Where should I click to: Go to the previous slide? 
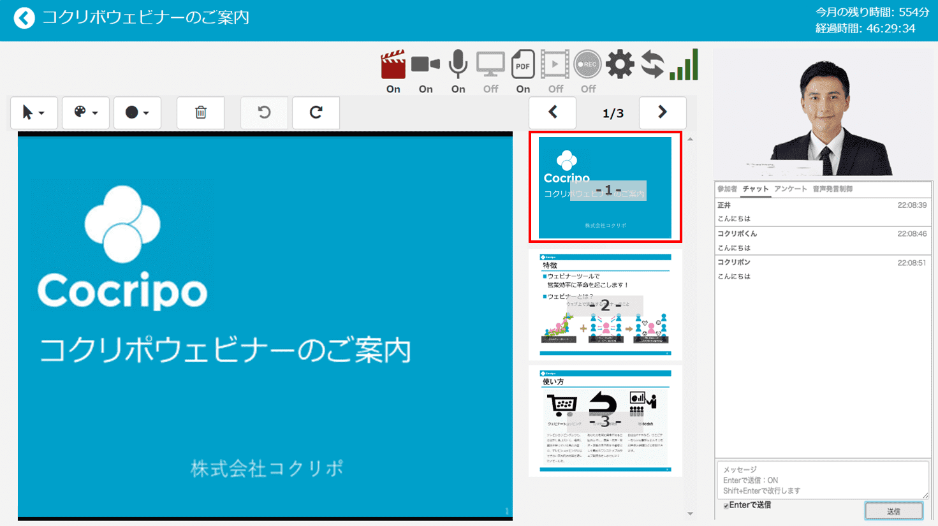point(552,113)
